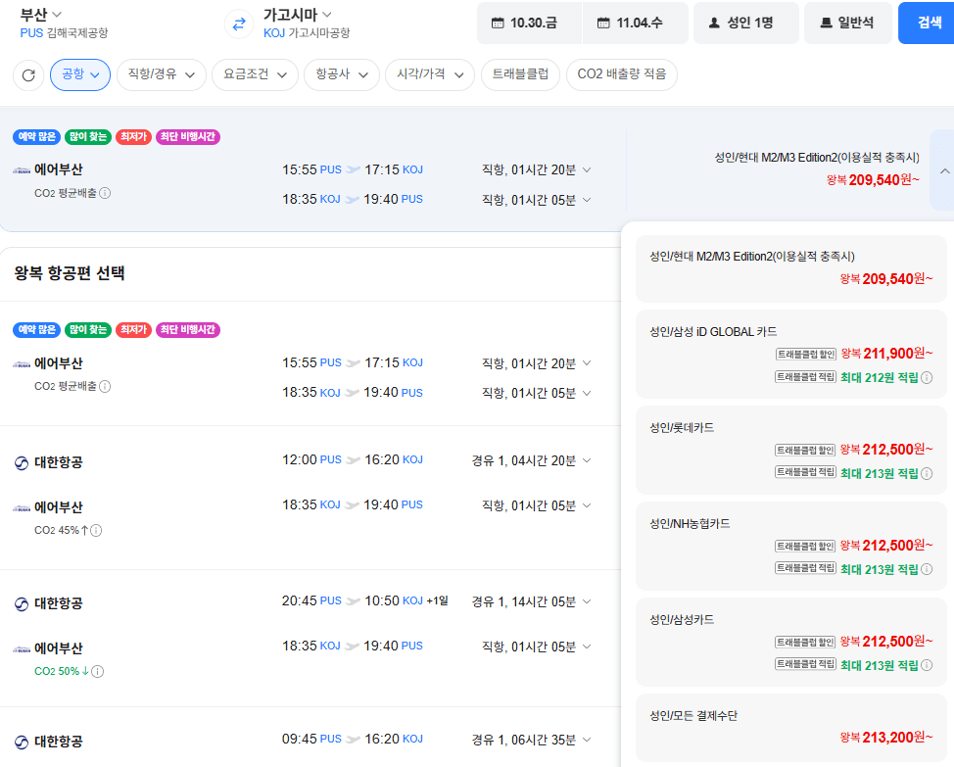Open the 가고시마 destination city dropdown
Screen dimensions: 954x767
(298, 14)
